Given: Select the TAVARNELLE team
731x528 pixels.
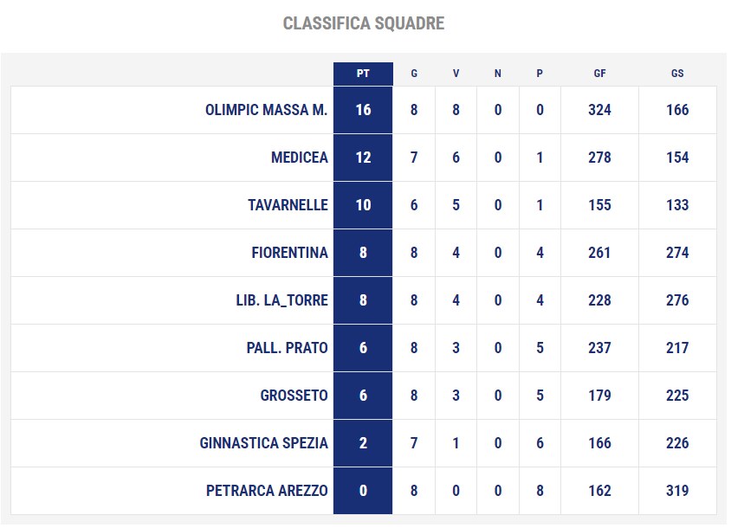Looking at the screenshot, I should (x=288, y=205).
